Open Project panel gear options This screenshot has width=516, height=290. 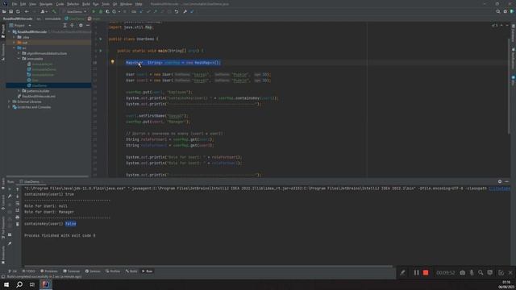(81, 25)
